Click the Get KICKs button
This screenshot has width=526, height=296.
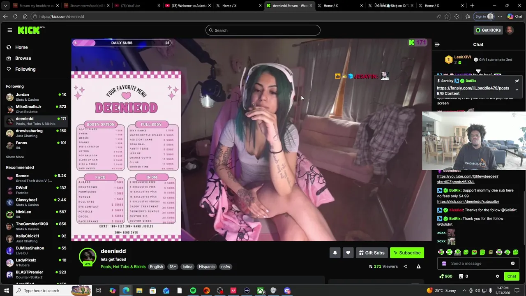pos(488,30)
